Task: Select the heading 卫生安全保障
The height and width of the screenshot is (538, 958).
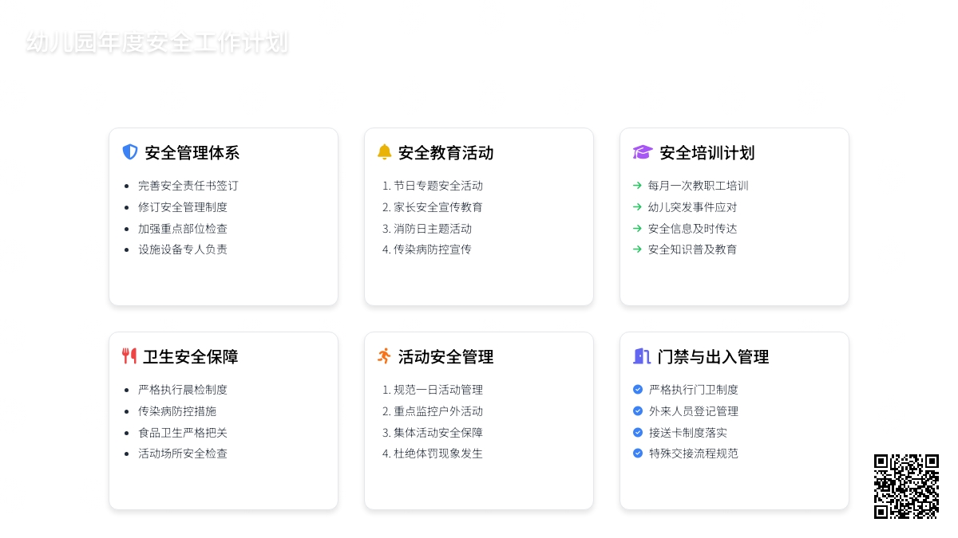Action: click(191, 356)
